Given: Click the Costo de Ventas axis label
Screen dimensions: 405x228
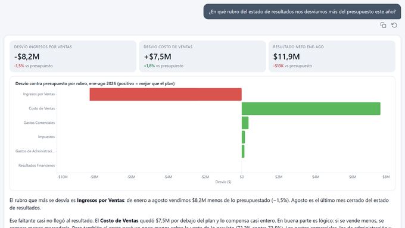Looking at the screenshot, I should coord(42,108).
